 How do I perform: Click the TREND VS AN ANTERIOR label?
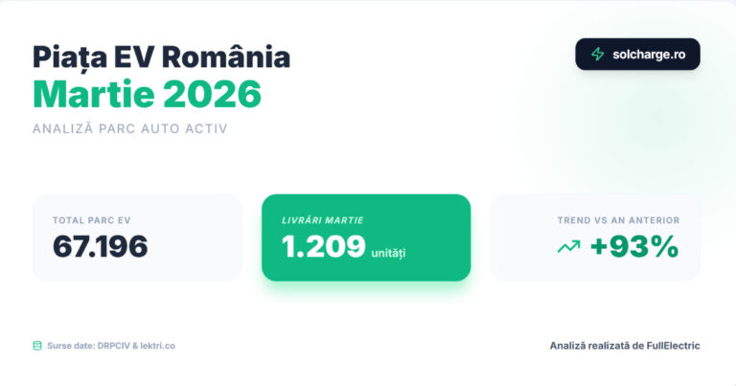coord(618,220)
